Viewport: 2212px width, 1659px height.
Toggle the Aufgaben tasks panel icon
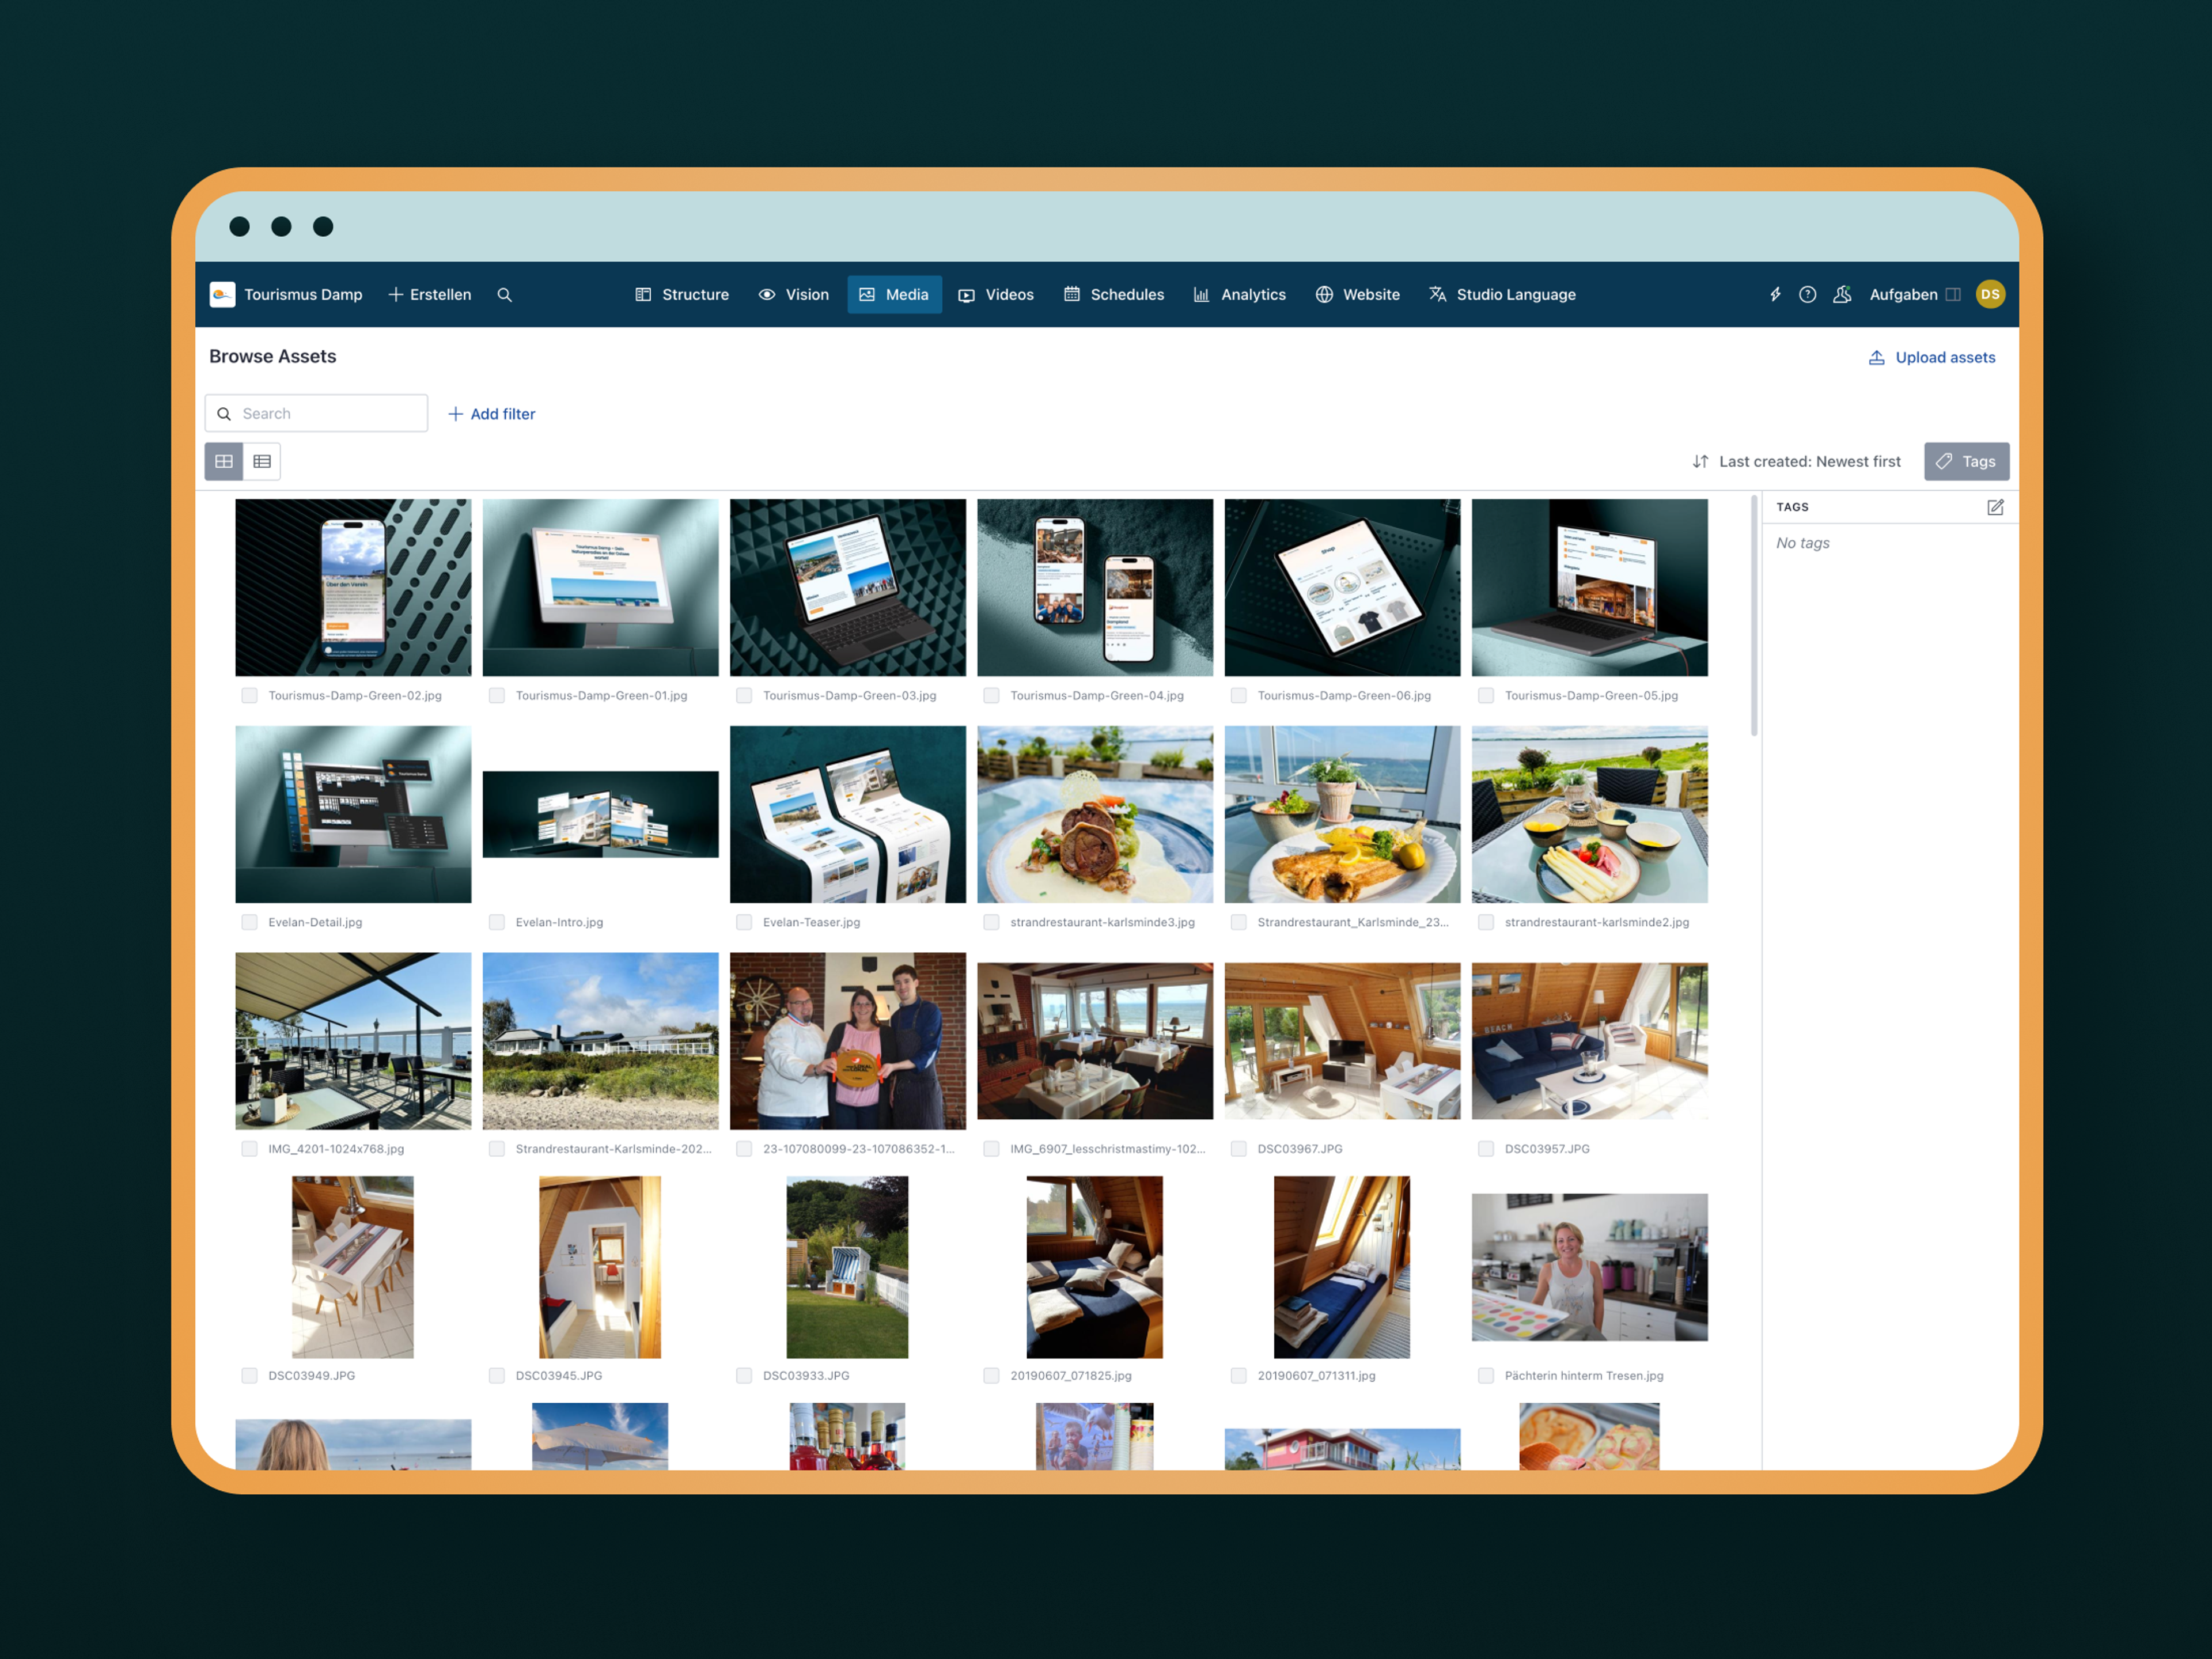click(1952, 295)
